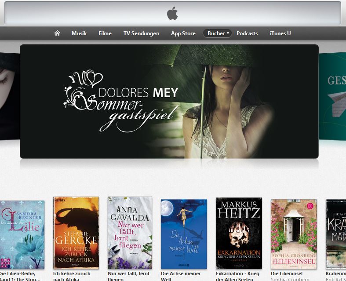Open the Musik tab

[79, 33]
